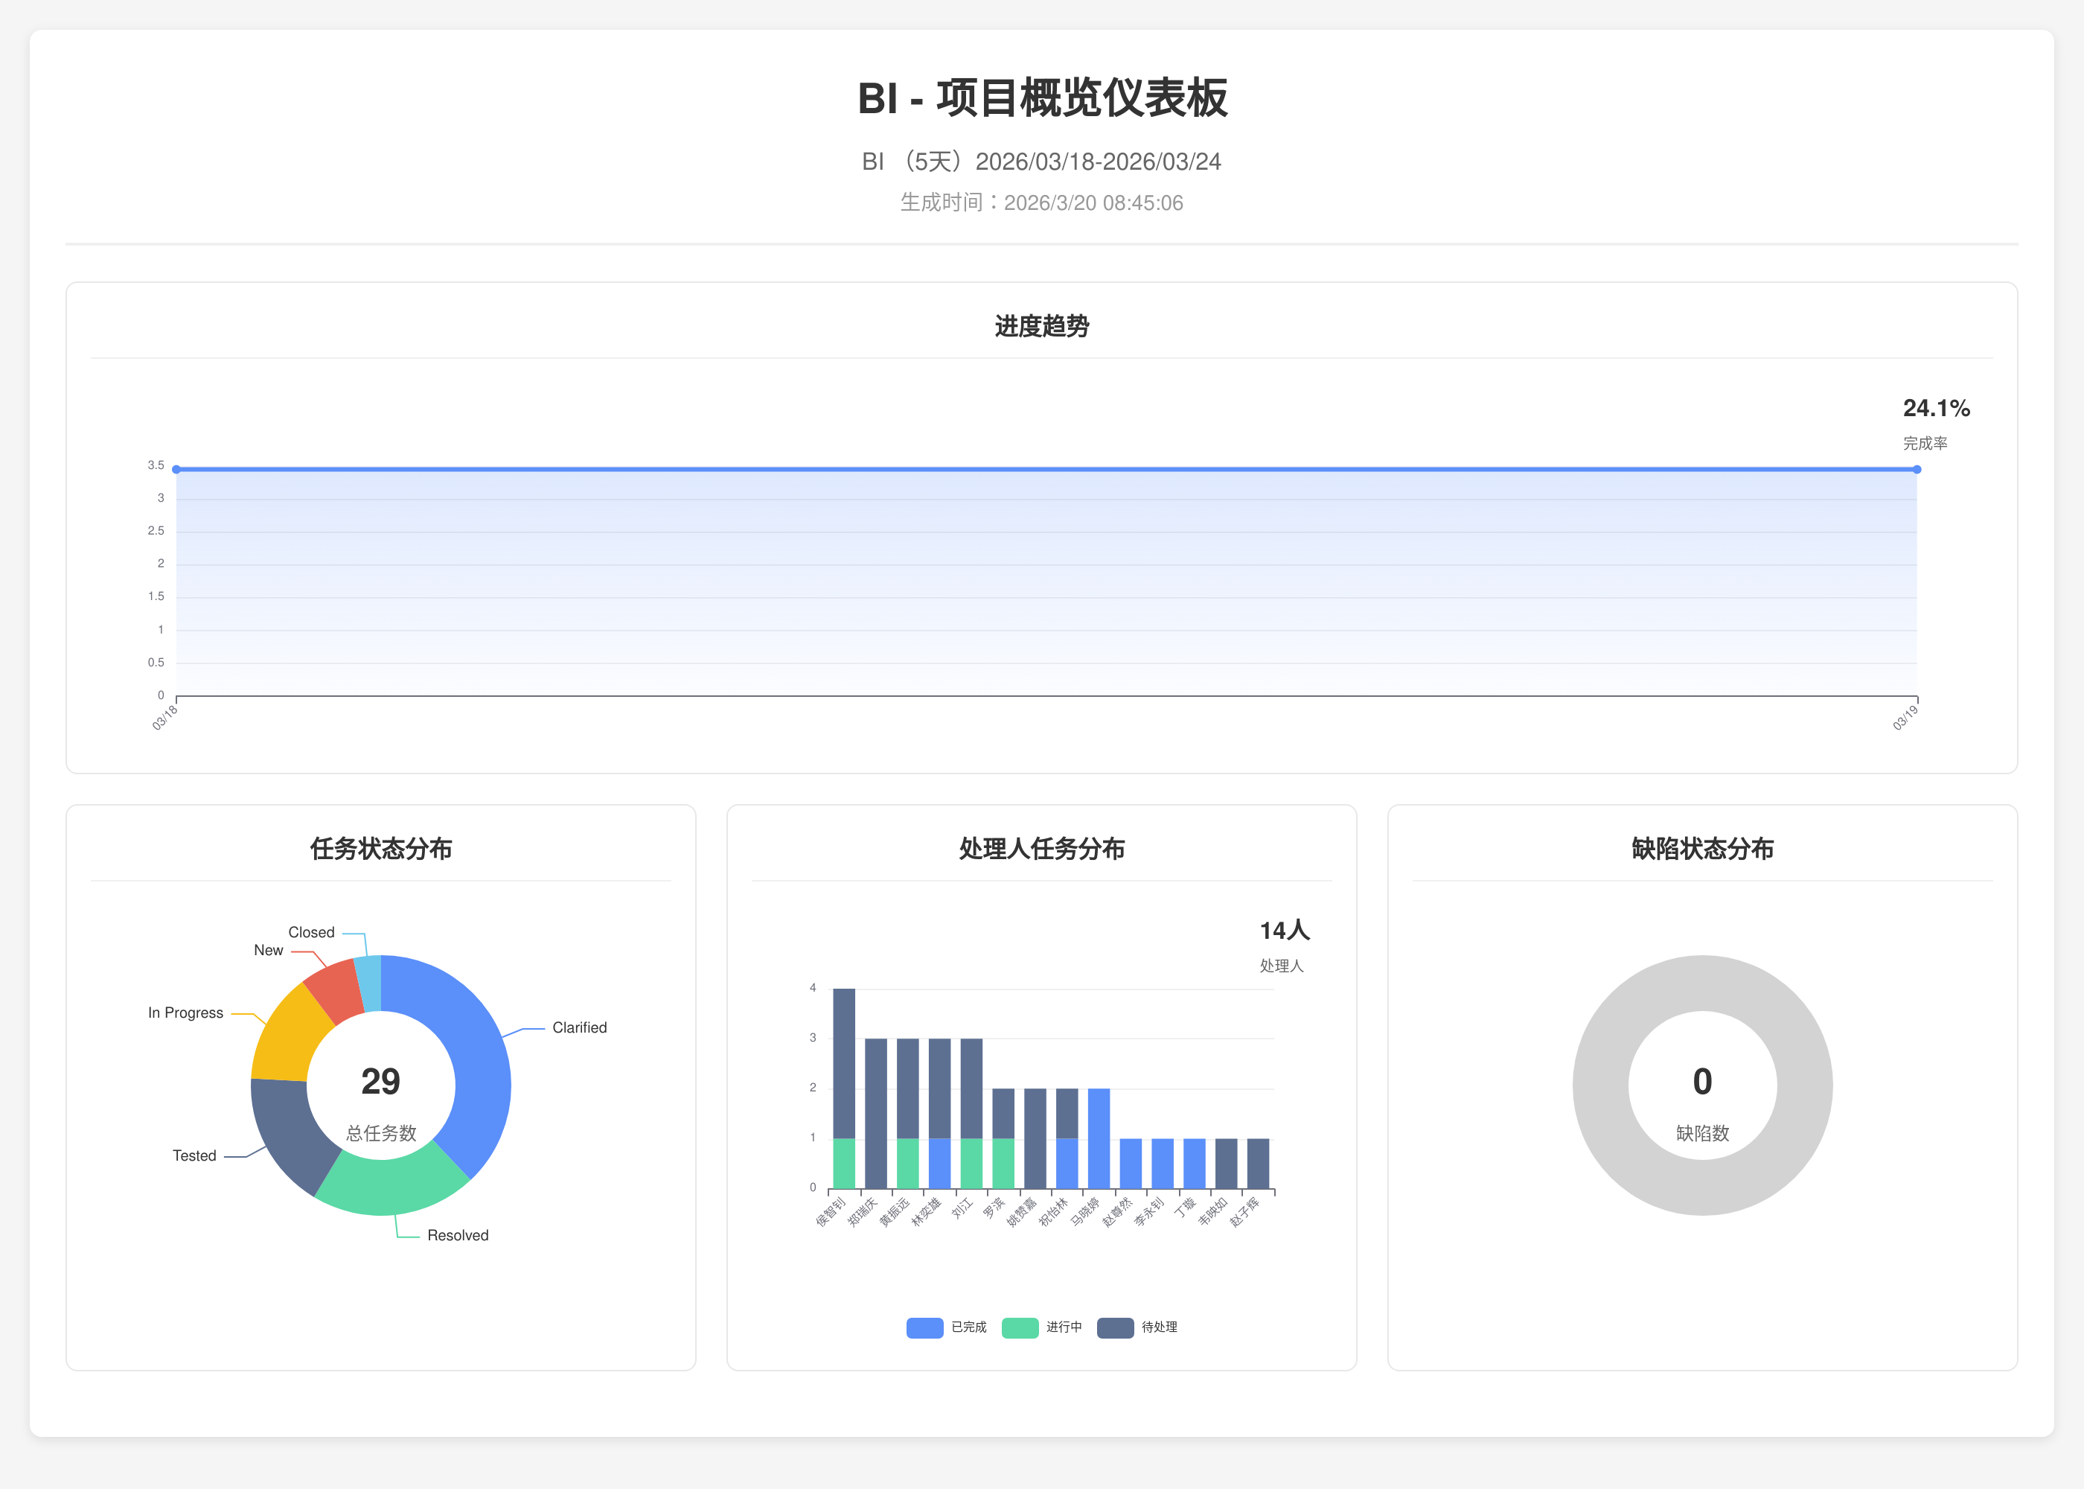Click the 03/18 data point on trend line
Viewport: 2084px width, 1489px height.
coord(176,470)
